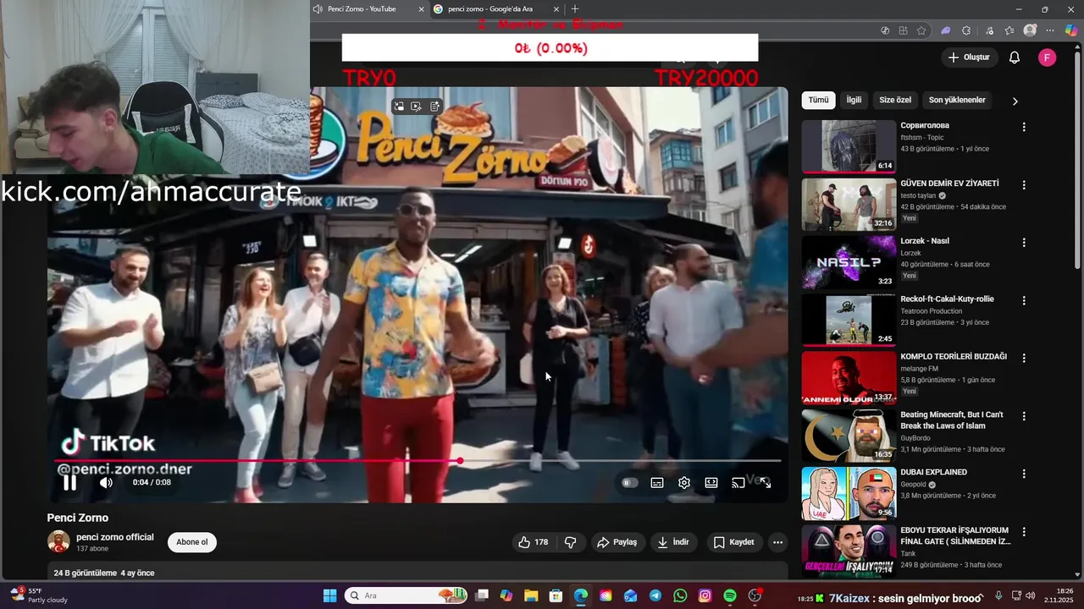Open options for GÜVEN DEMİR EV ZİYARETİ

pyautogui.click(x=1024, y=184)
